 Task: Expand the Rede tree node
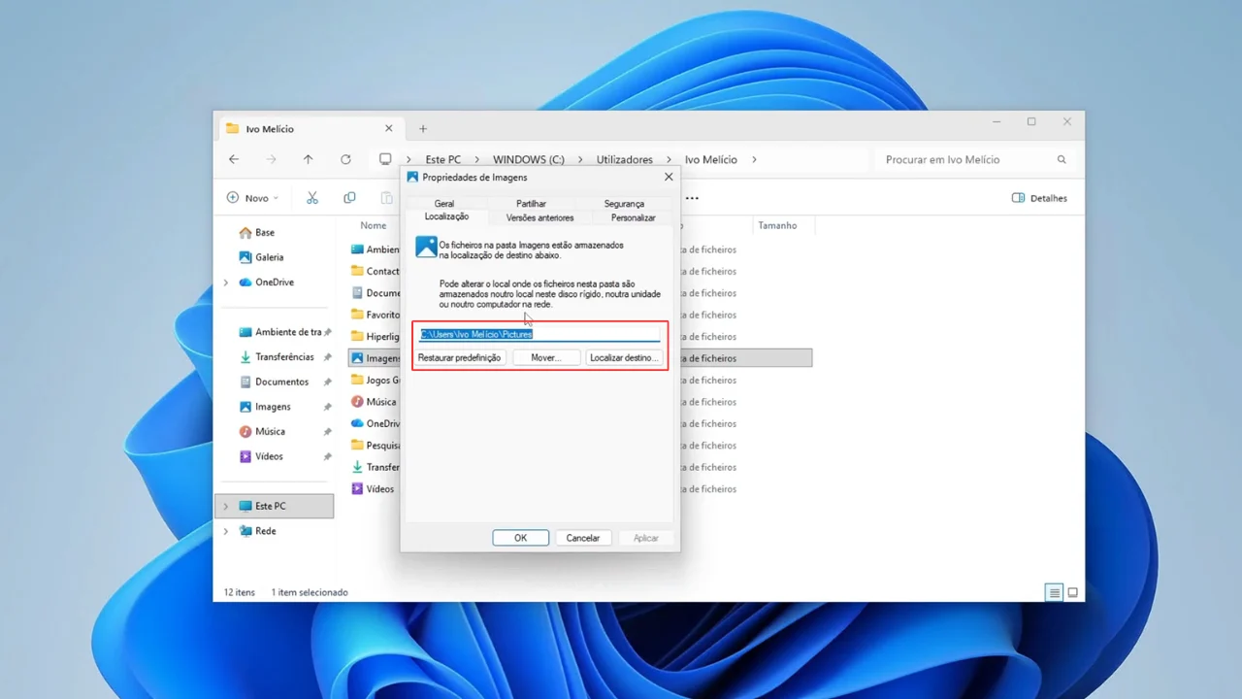226,531
